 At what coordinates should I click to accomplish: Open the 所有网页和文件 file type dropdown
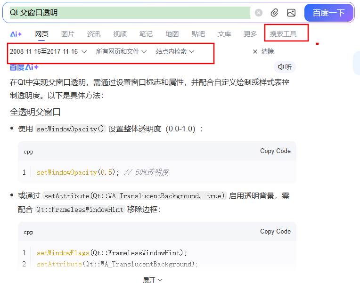pos(121,51)
